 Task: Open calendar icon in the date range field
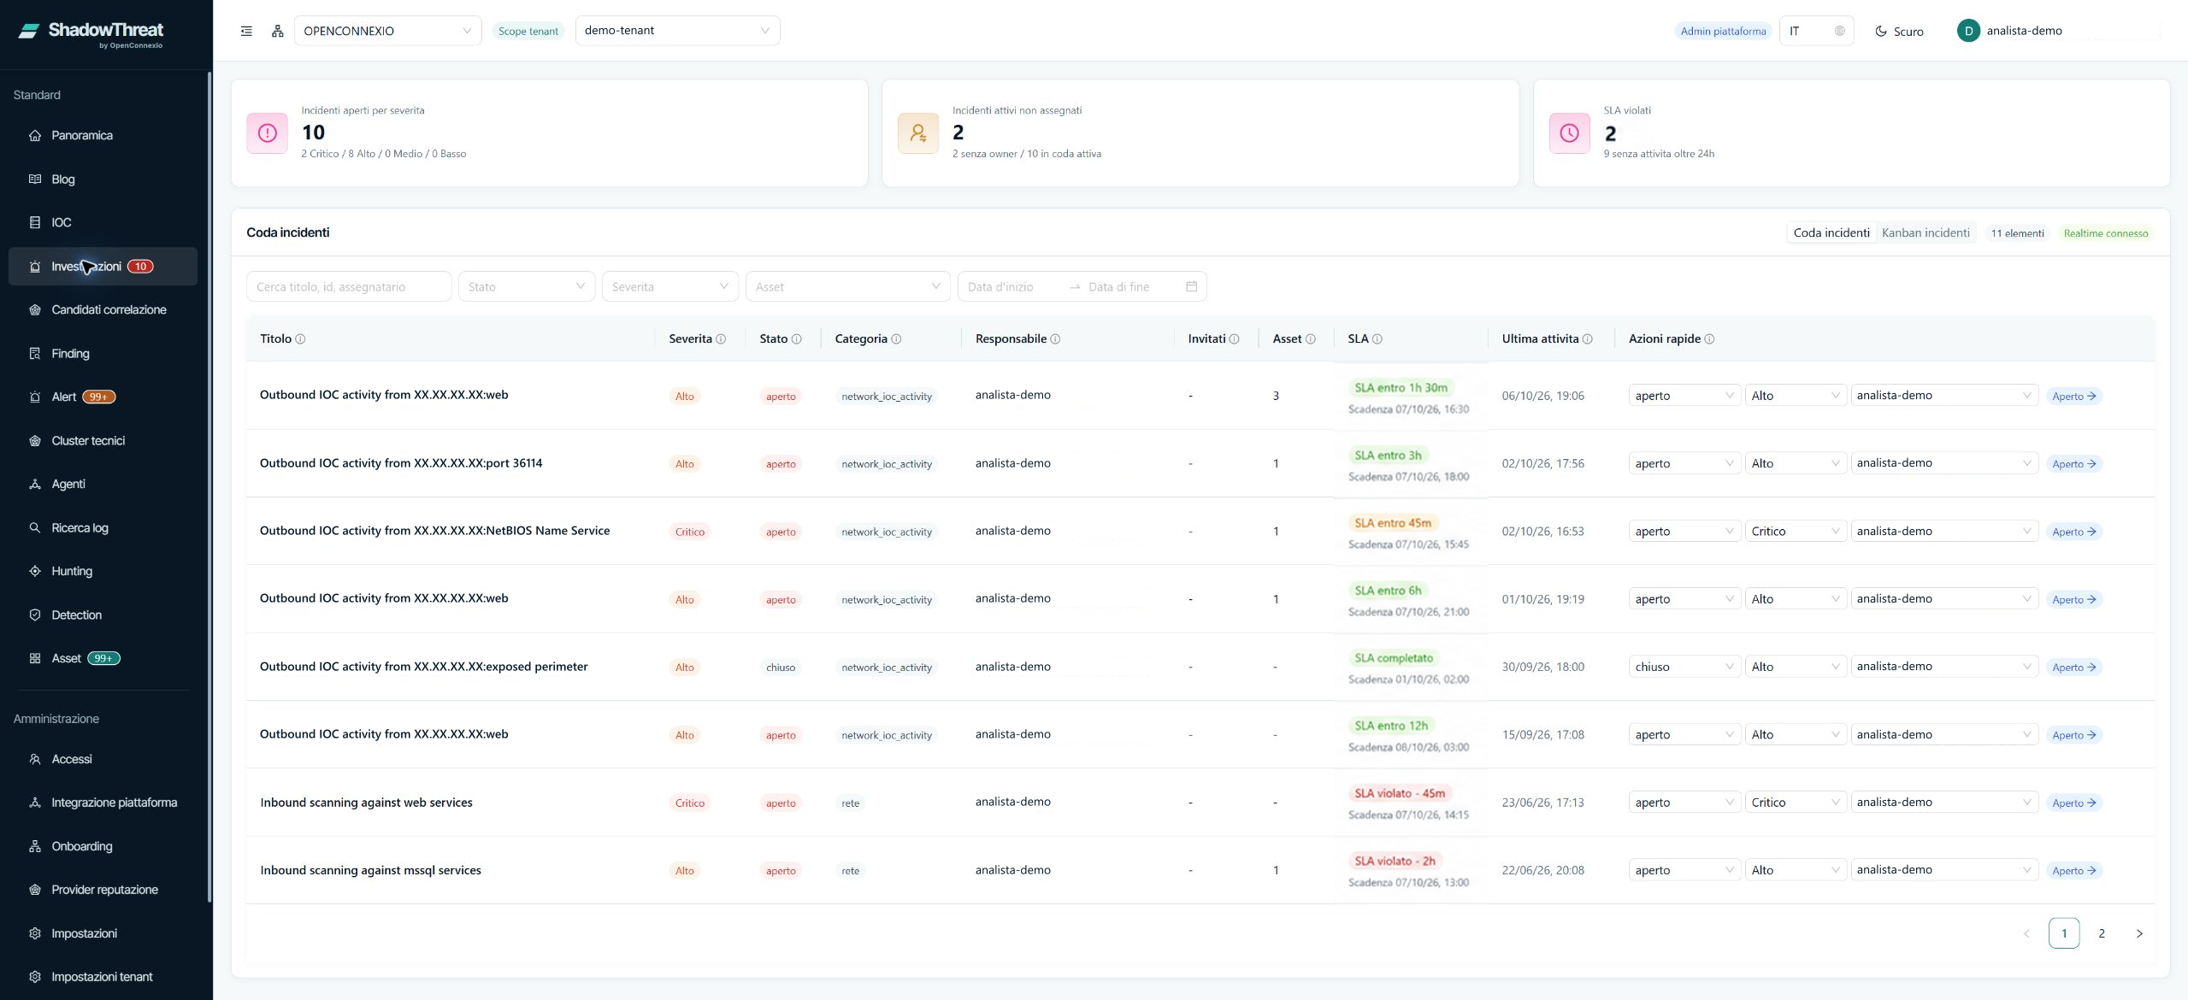tap(1191, 286)
